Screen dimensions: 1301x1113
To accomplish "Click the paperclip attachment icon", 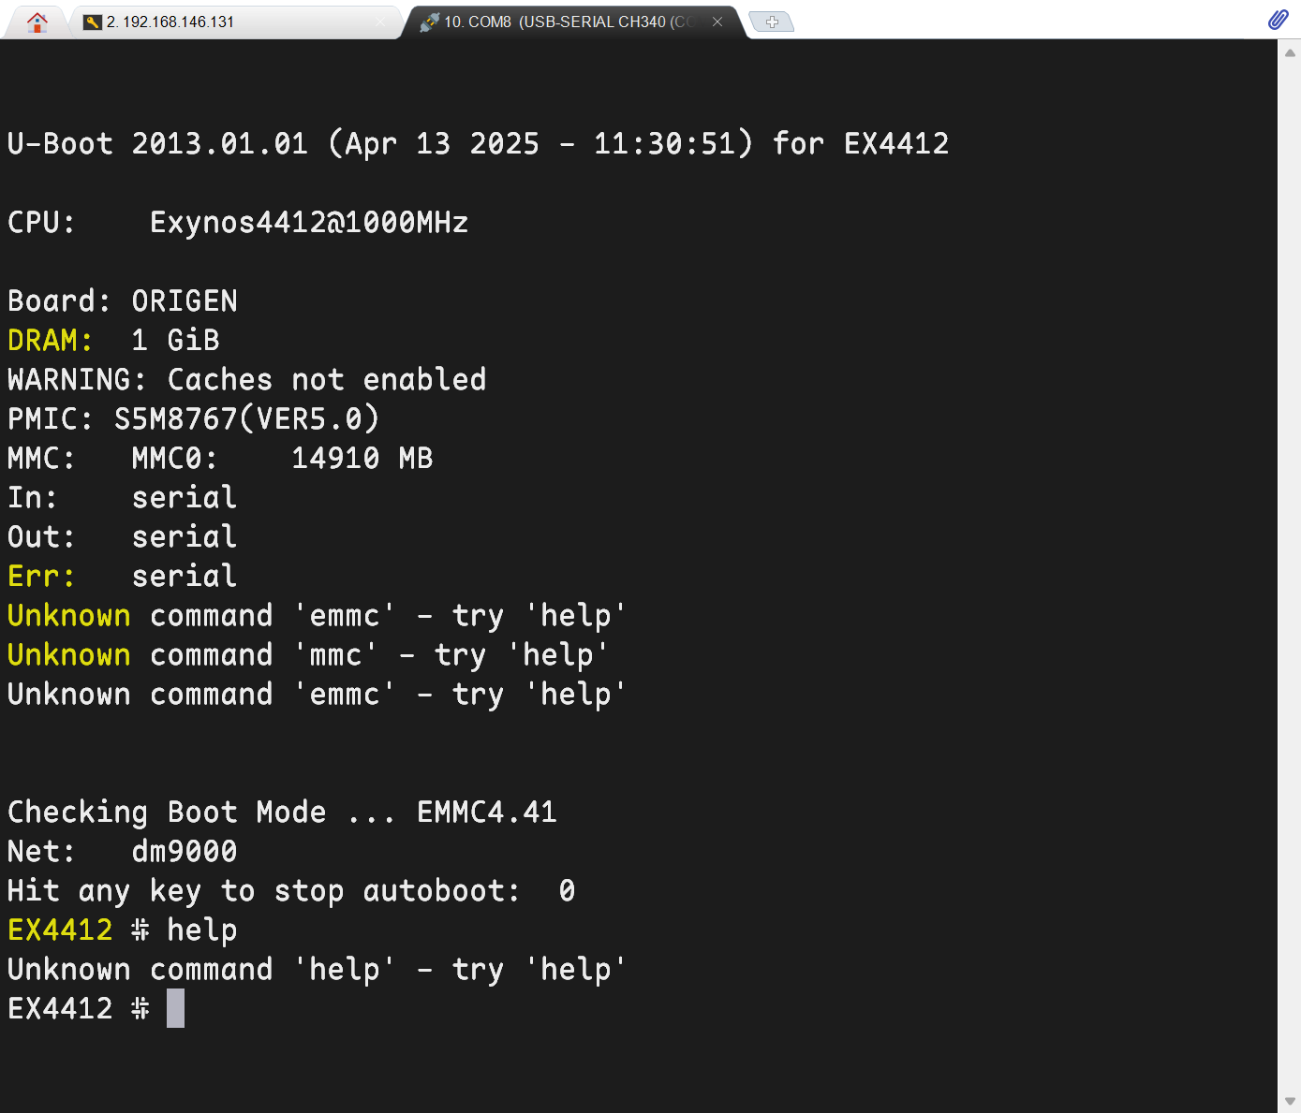I will [1278, 20].
